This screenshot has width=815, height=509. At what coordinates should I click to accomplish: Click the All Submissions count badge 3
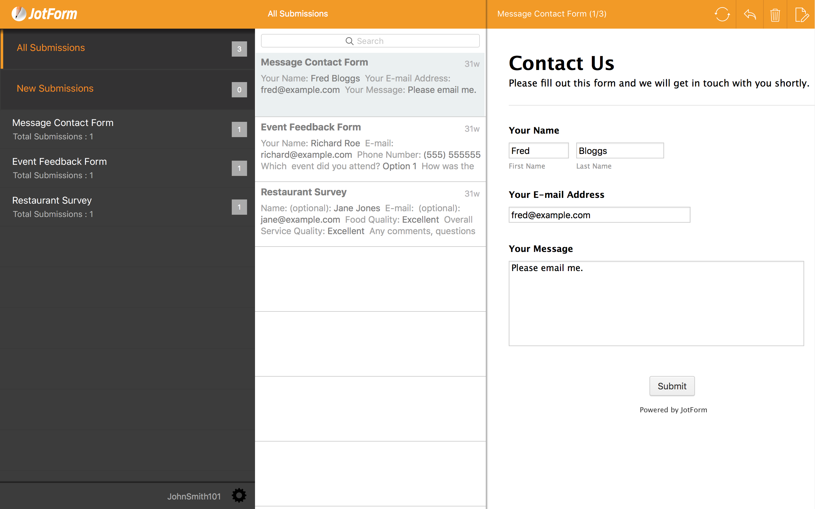(x=239, y=49)
